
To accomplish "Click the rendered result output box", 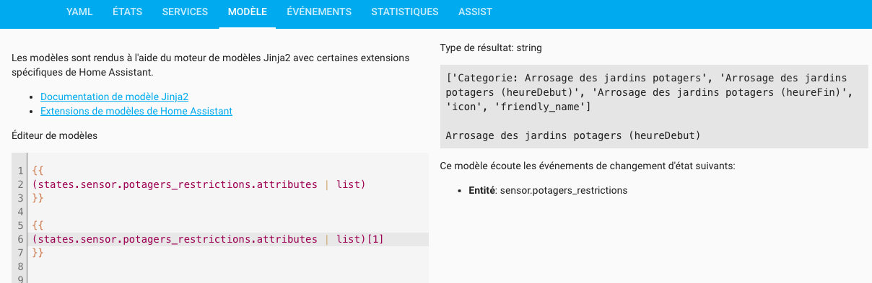I will point(654,107).
